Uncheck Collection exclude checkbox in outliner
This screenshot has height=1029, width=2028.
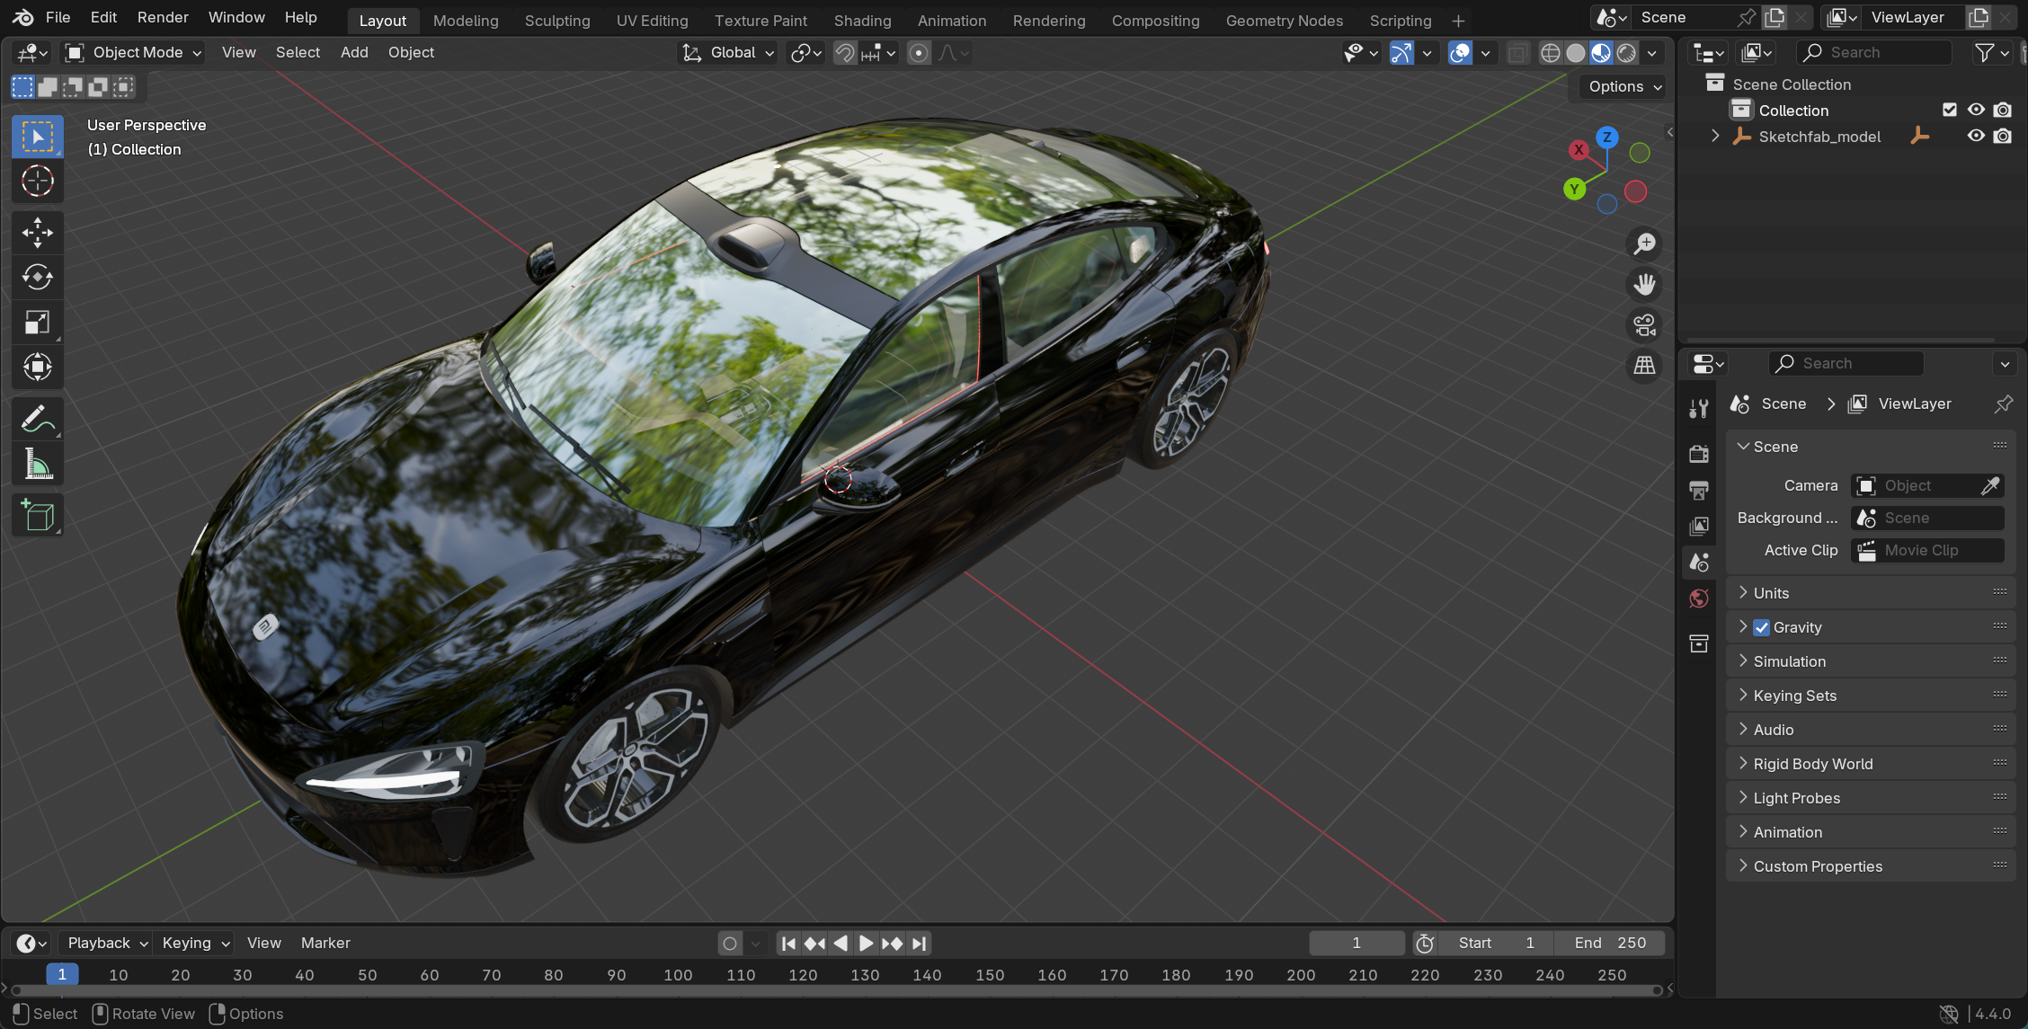pyautogui.click(x=1949, y=110)
